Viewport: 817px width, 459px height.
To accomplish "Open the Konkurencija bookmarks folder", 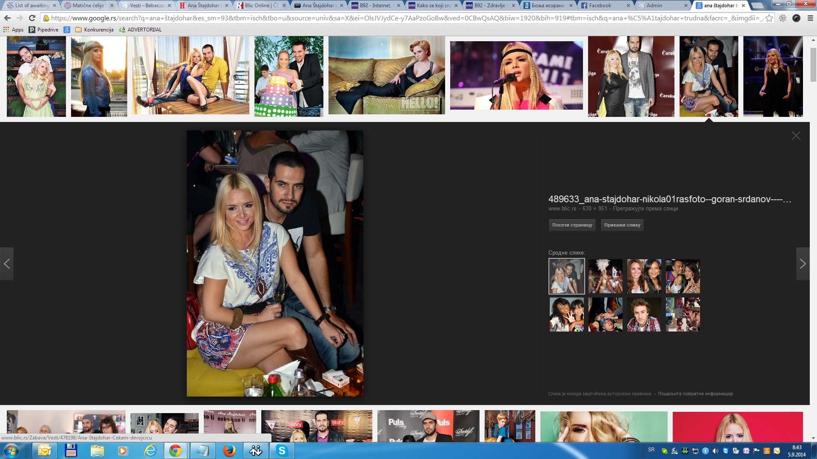I will click(94, 30).
